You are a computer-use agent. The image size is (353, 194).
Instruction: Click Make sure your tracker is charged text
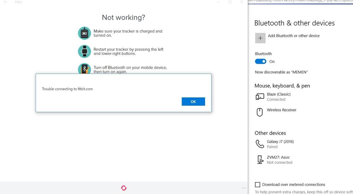click(128, 33)
